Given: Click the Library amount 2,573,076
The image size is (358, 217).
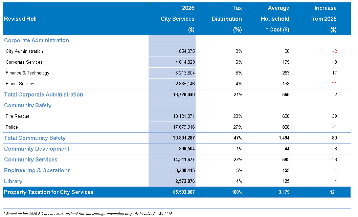Looking at the screenshot, I should (x=185, y=181).
